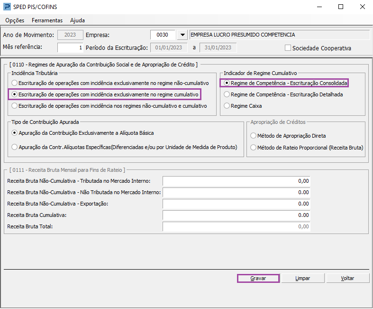
Task: Select the Regime Caixa radio button
Action: point(227,106)
